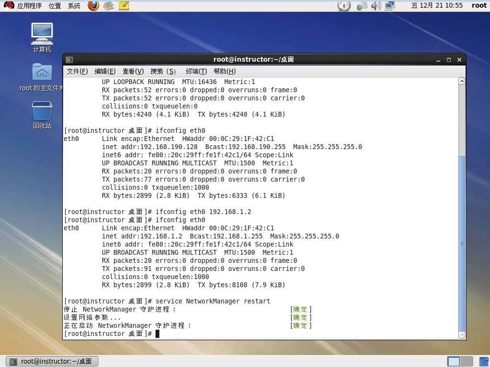Launch Firefox from the top panel
The width and height of the screenshot is (490, 367).
point(93,5)
